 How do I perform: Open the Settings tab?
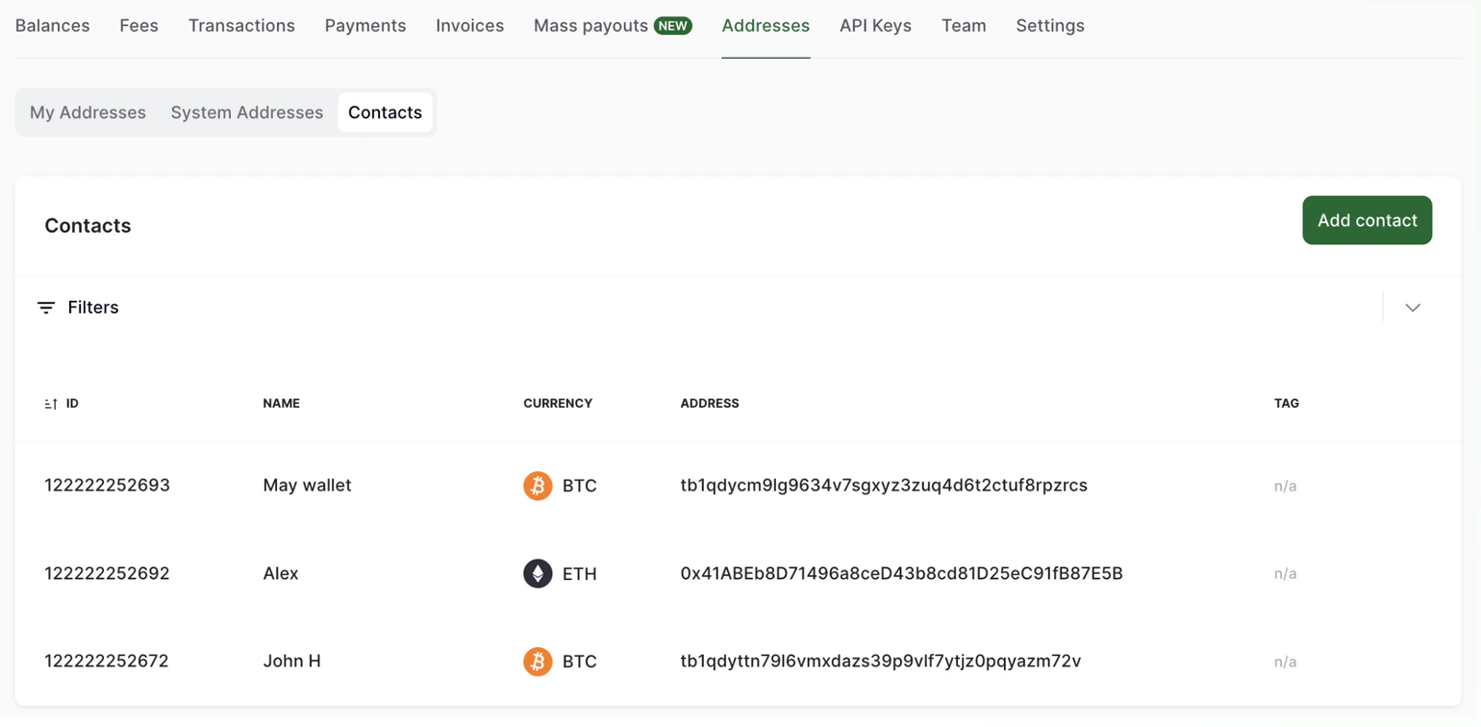(1050, 26)
